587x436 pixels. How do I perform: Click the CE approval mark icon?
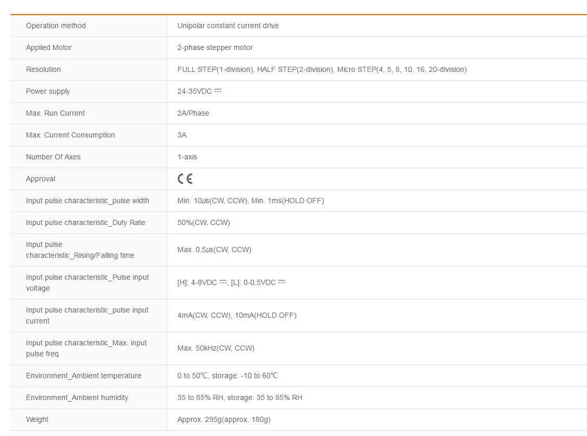[185, 179]
